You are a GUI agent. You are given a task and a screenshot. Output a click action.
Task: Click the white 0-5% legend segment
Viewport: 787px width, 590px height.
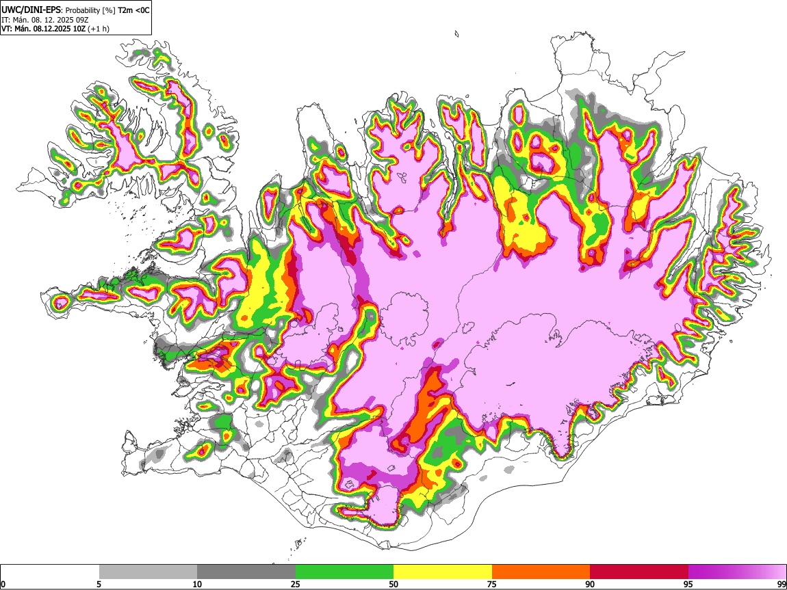click(x=50, y=572)
